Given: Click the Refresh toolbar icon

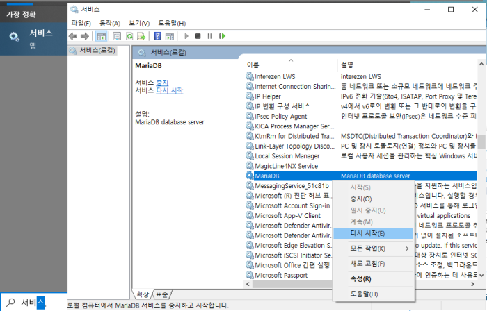Looking at the screenshot, I should click(129, 36).
